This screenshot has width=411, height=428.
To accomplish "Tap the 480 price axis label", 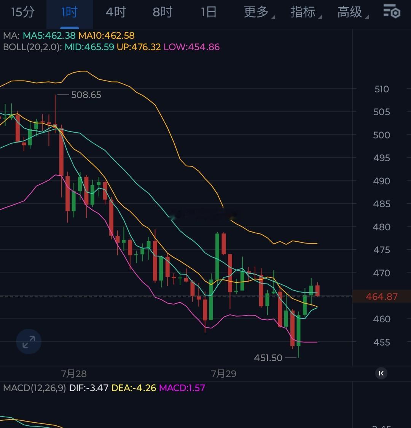I will pyautogui.click(x=381, y=227).
